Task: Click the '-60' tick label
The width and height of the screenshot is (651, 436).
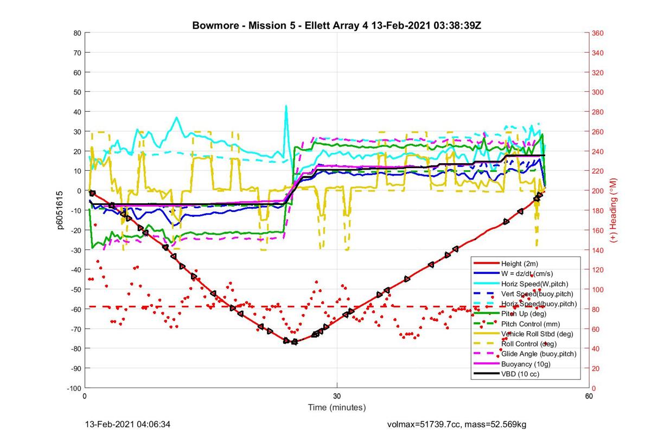Action: pyautogui.click(x=76, y=310)
